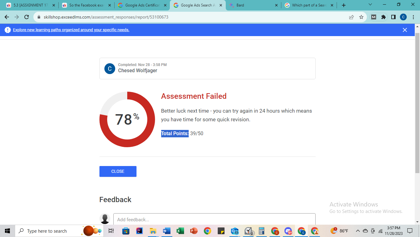Open the Chrome three-dot menu
The width and height of the screenshot is (420, 237).
pos(413,17)
